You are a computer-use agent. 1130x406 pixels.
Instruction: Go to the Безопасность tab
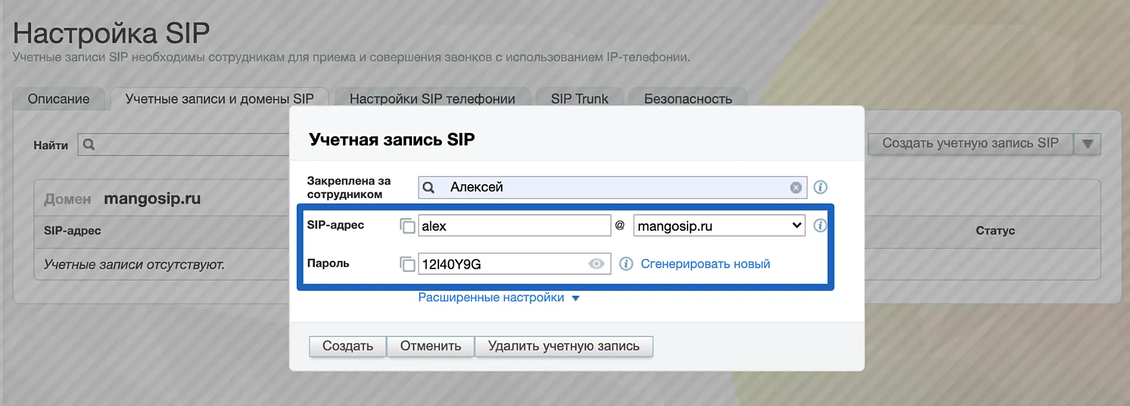tap(687, 99)
